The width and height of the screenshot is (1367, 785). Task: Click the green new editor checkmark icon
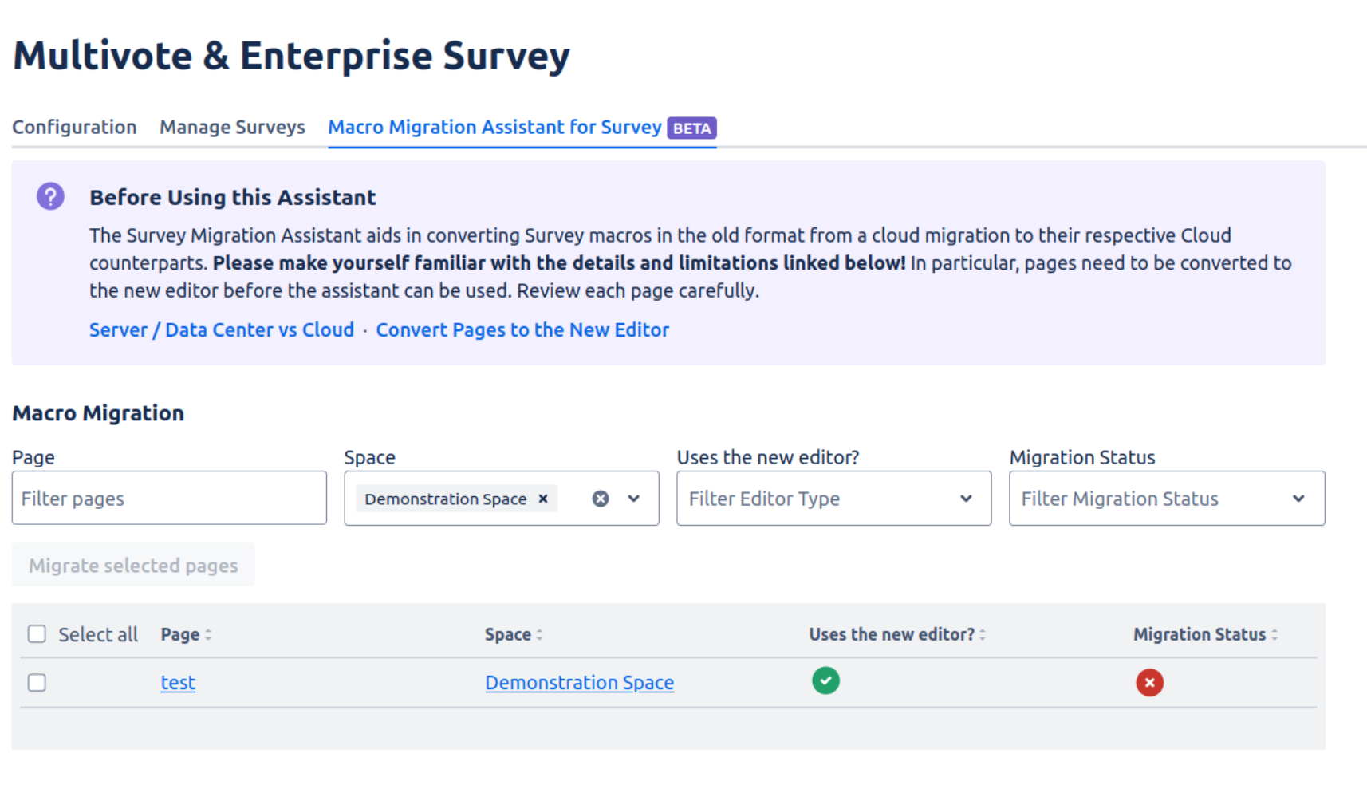coord(825,680)
